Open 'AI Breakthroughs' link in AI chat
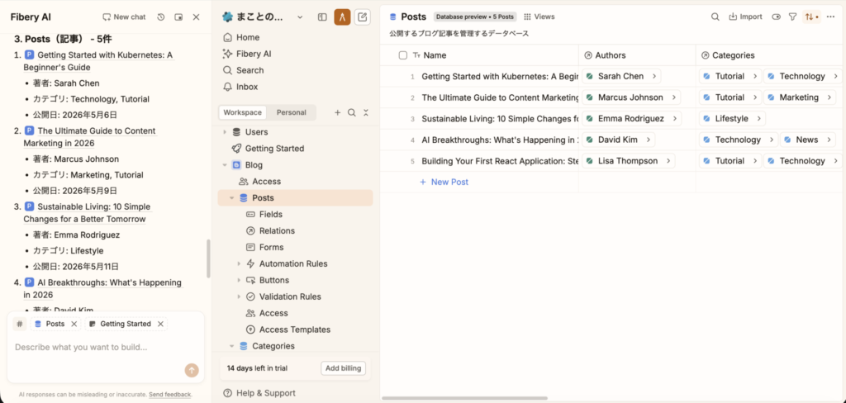This screenshot has height=403, width=846. (x=102, y=289)
